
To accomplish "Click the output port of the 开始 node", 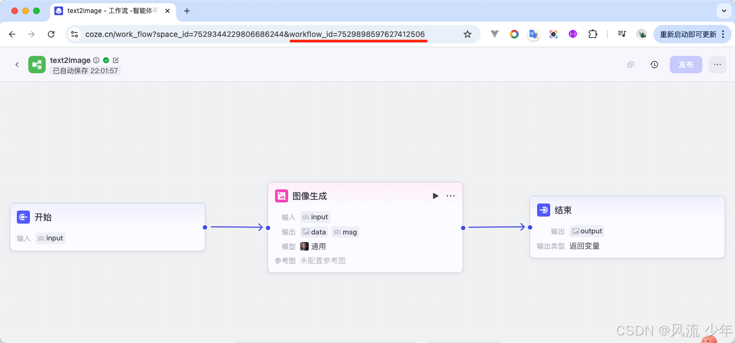I will click(204, 227).
